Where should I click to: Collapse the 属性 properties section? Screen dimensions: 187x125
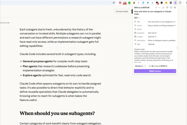[137, 18]
